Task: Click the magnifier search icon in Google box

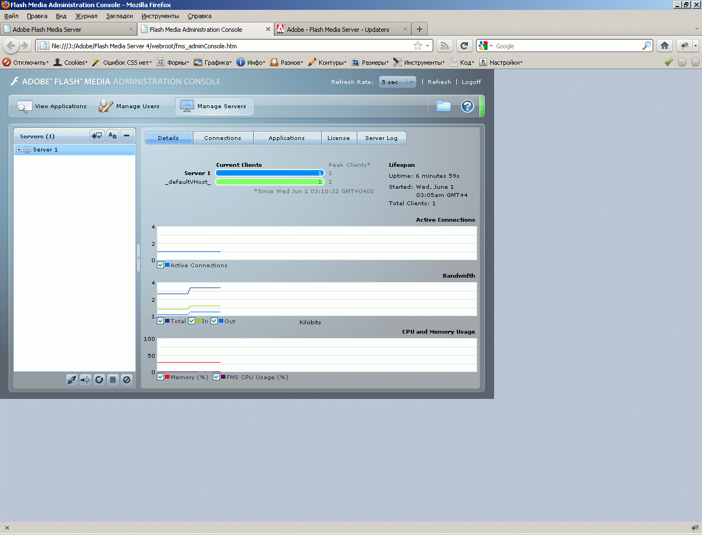Action: (647, 46)
